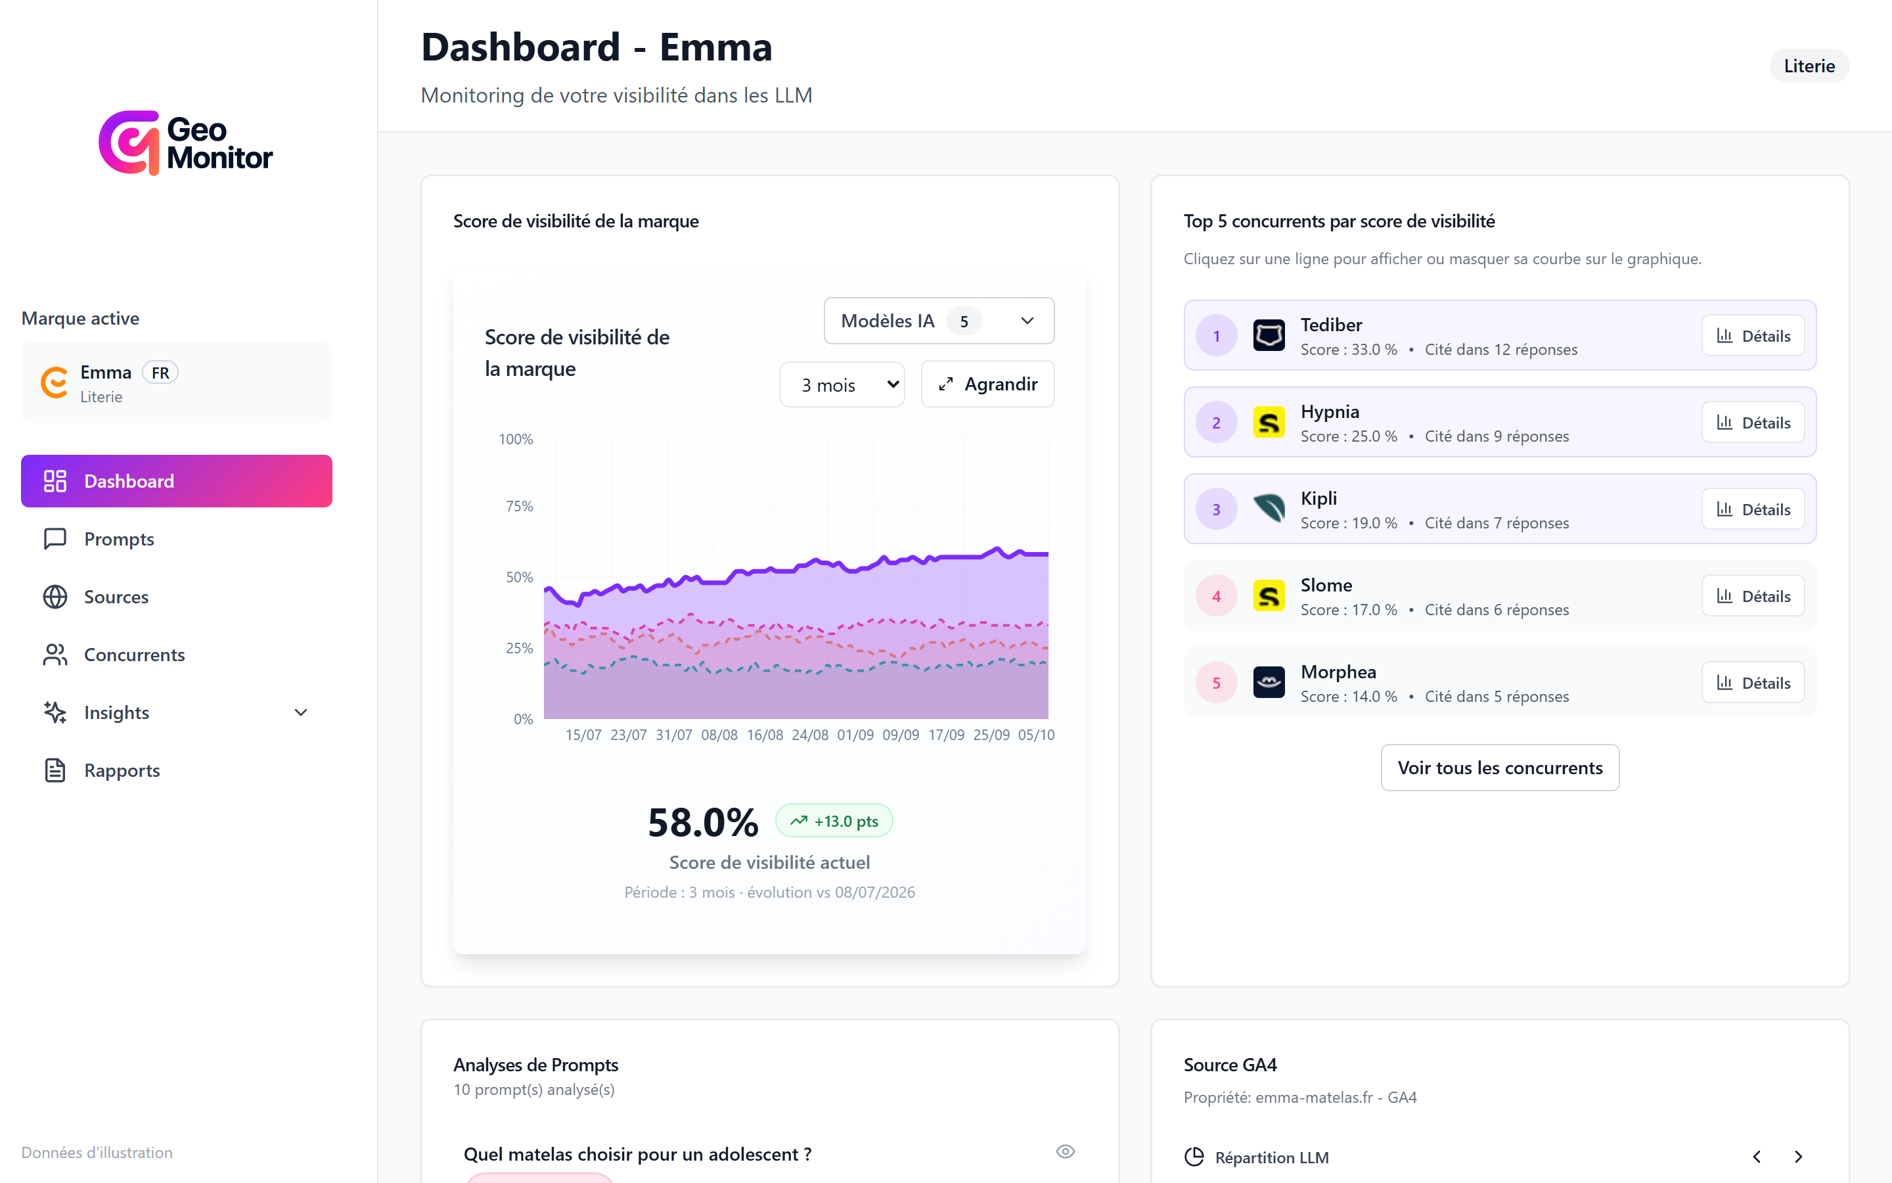Viewport: 1892px width, 1183px height.
Task: Click the Emma brand orange logo icon
Action: coord(54,383)
